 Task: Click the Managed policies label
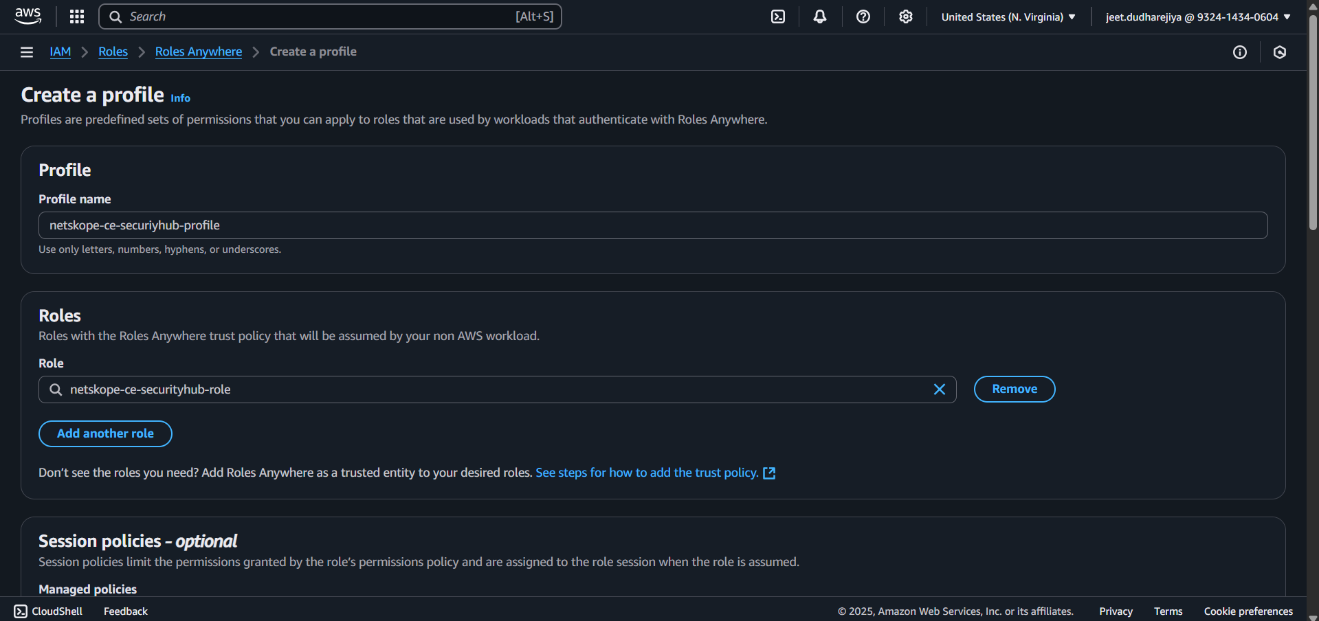tap(88, 589)
